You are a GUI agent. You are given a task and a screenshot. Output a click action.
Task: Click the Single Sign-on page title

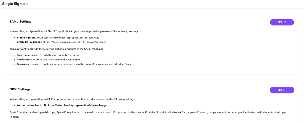tap(15, 4)
